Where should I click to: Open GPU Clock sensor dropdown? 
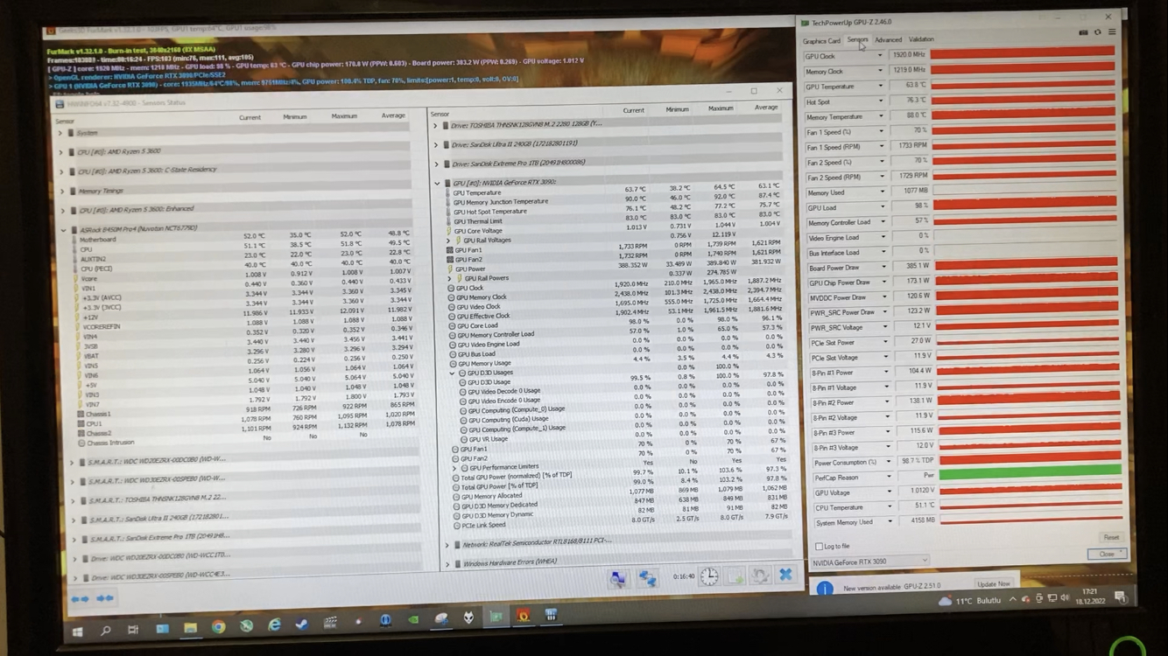click(880, 56)
